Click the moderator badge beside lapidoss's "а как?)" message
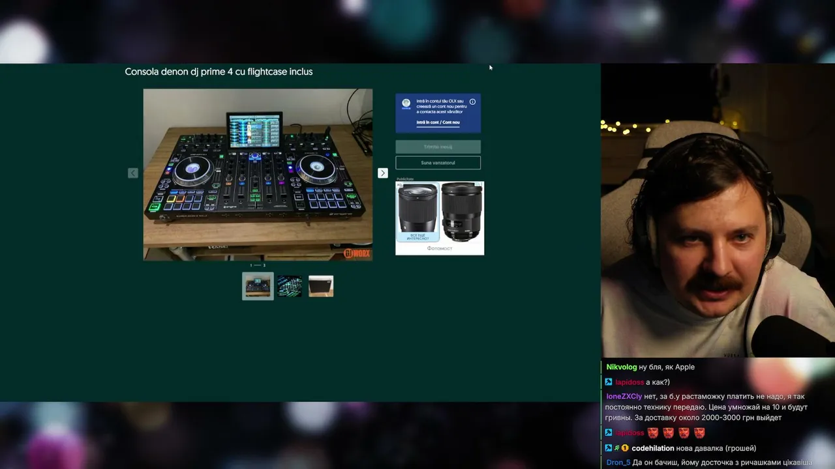 coord(609,382)
